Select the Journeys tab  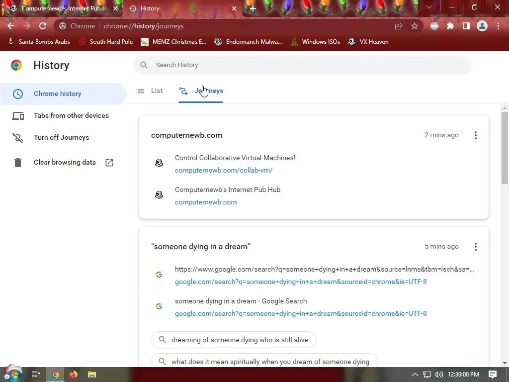[x=201, y=91]
